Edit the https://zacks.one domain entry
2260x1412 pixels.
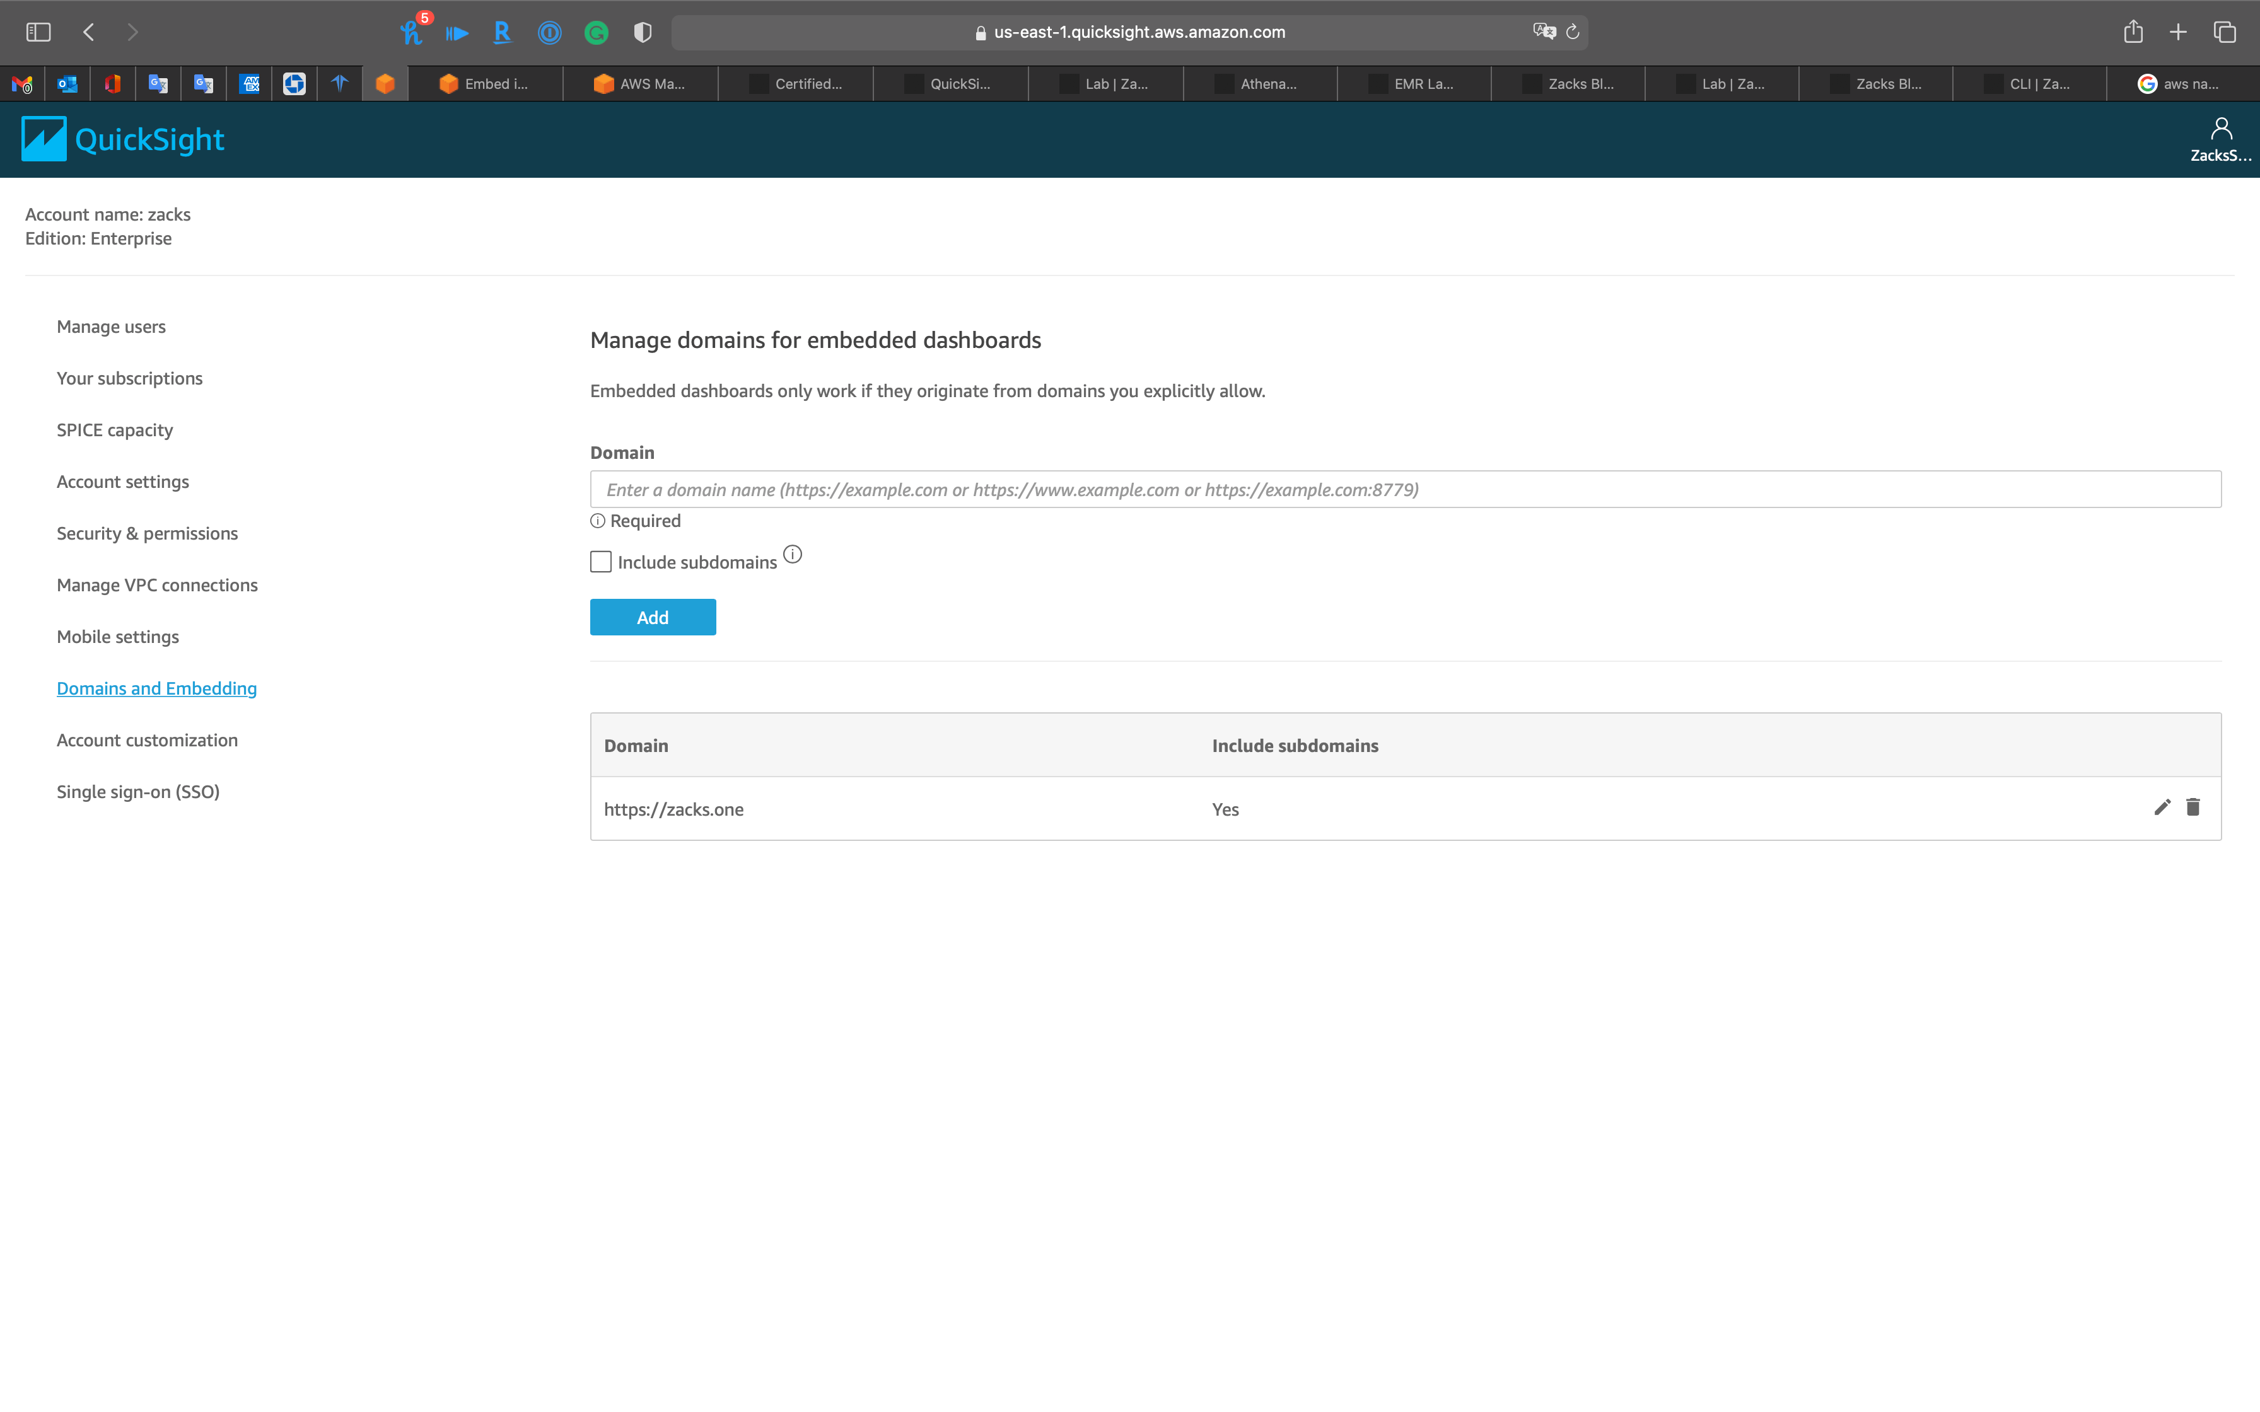(x=2161, y=807)
